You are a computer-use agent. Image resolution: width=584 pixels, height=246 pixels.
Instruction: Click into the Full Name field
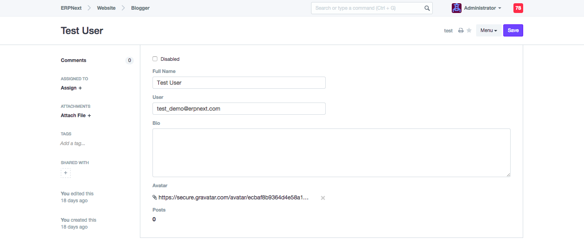coord(239,83)
